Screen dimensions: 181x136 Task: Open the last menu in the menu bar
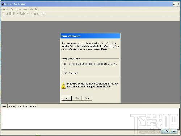(x=37, y=9)
